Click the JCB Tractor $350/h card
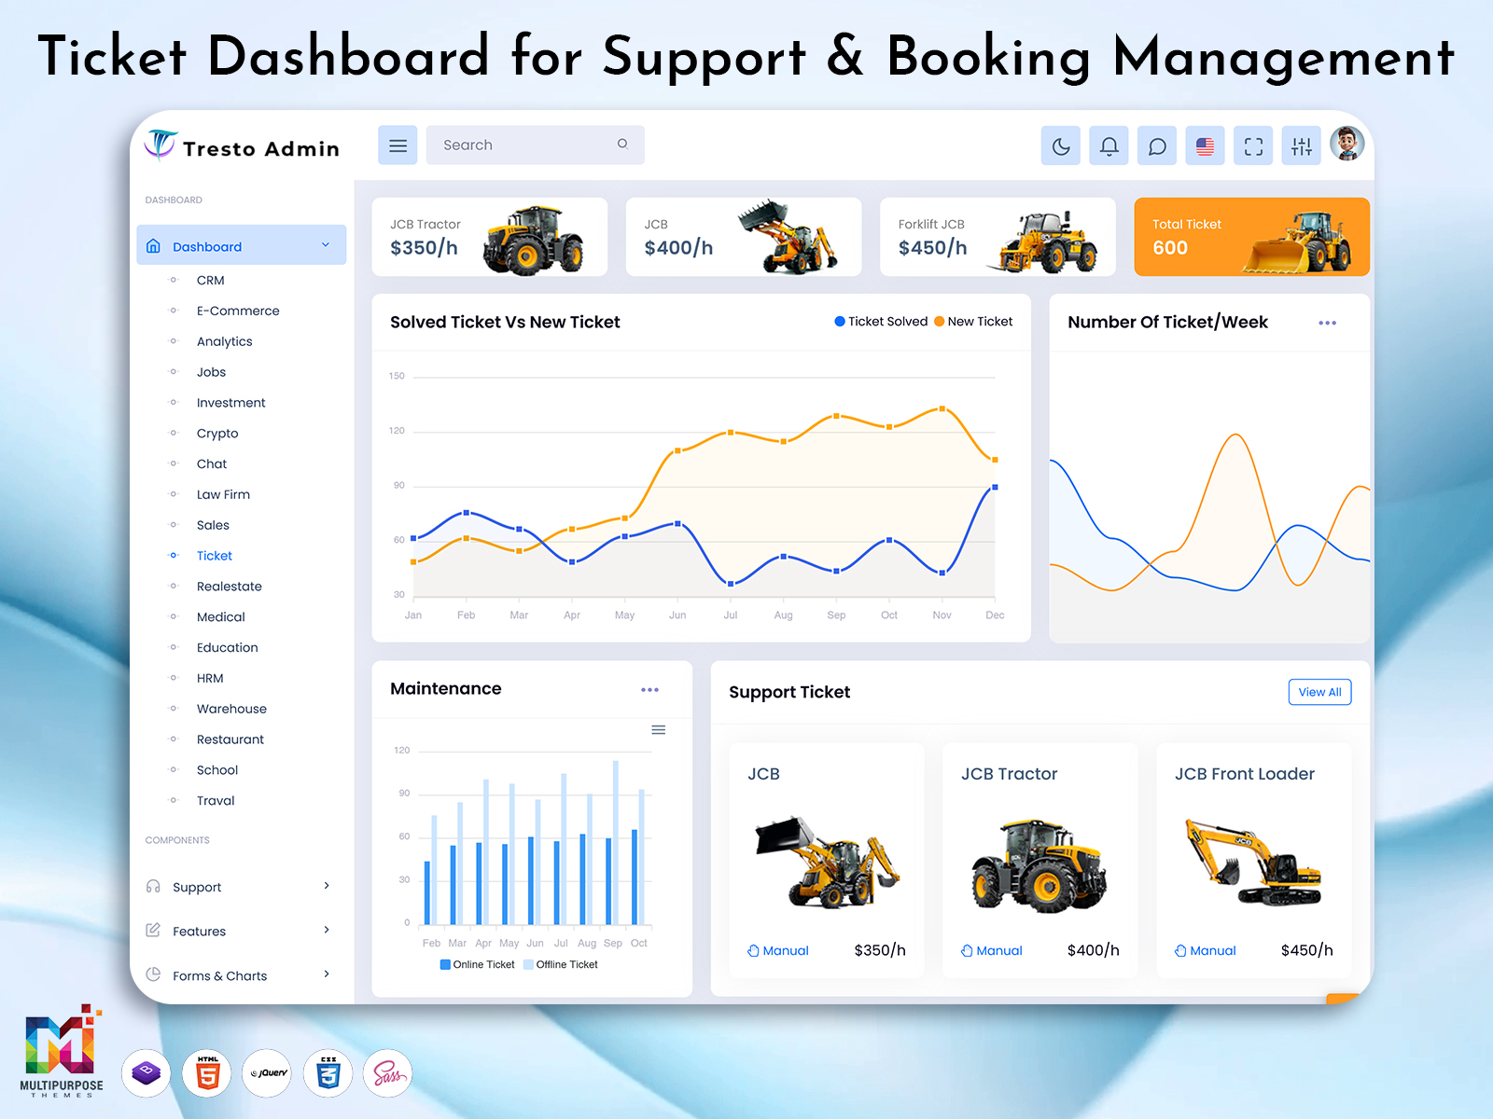 tap(489, 237)
